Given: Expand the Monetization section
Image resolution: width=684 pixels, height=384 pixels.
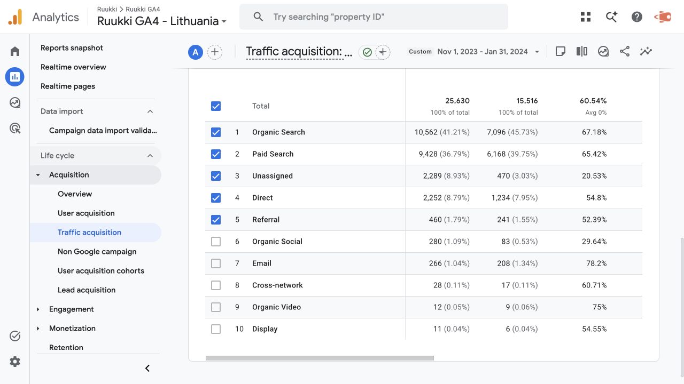Looking at the screenshot, I should click(38, 329).
